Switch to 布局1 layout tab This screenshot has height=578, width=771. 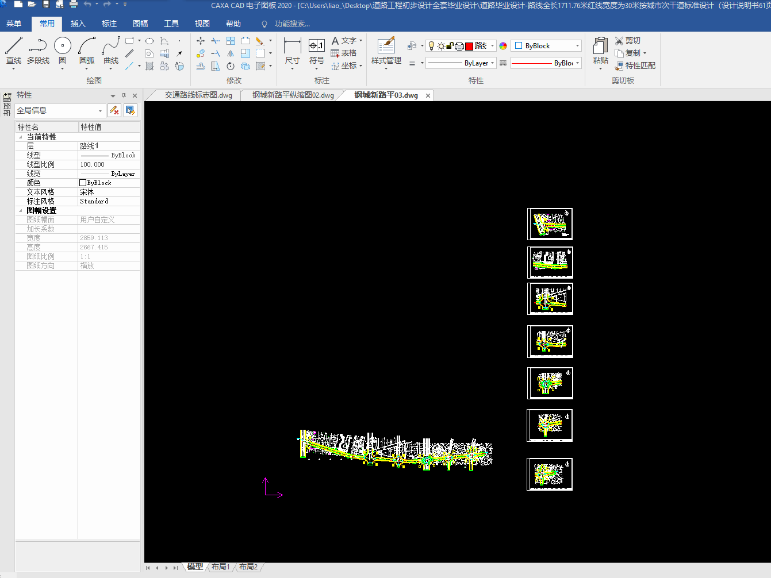click(220, 567)
